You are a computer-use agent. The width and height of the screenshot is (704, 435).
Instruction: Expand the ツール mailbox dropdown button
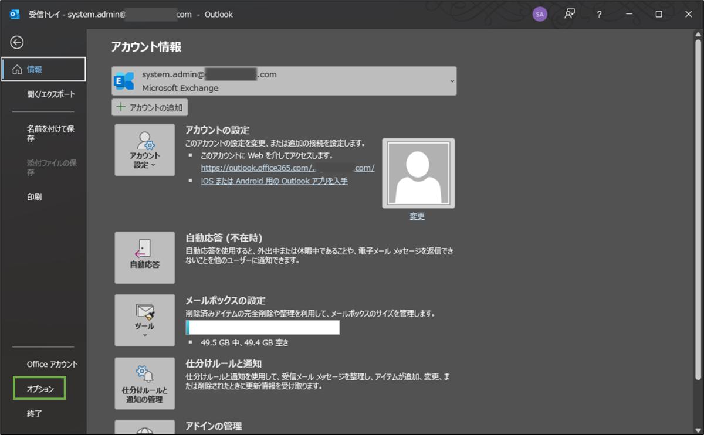pyautogui.click(x=145, y=320)
